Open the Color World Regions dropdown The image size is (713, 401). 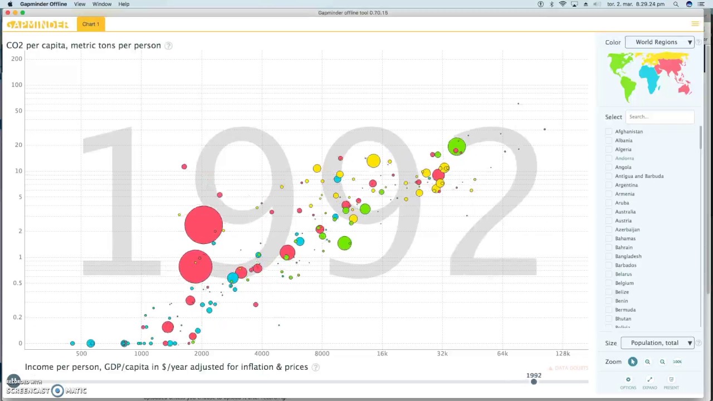(660, 42)
